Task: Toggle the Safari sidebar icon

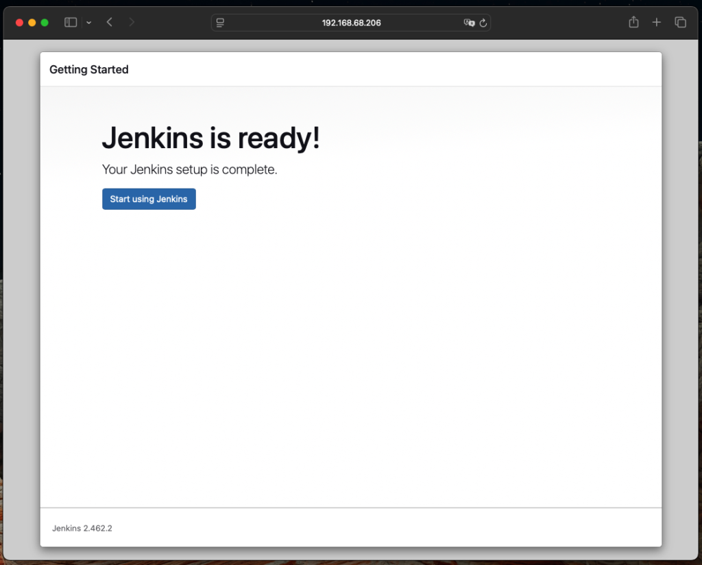Action: tap(71, 23)
